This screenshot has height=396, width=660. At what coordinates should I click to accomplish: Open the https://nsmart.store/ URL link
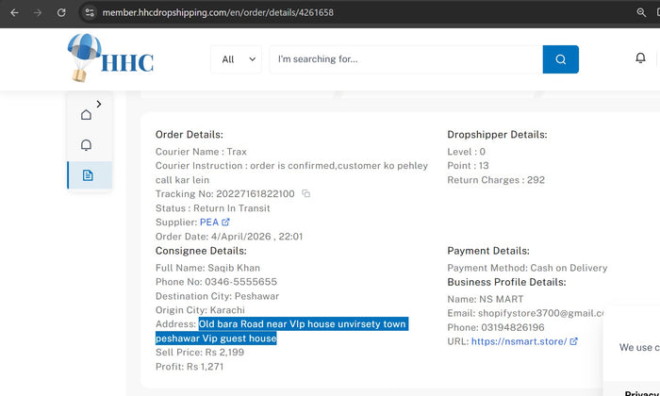[519, 341]
